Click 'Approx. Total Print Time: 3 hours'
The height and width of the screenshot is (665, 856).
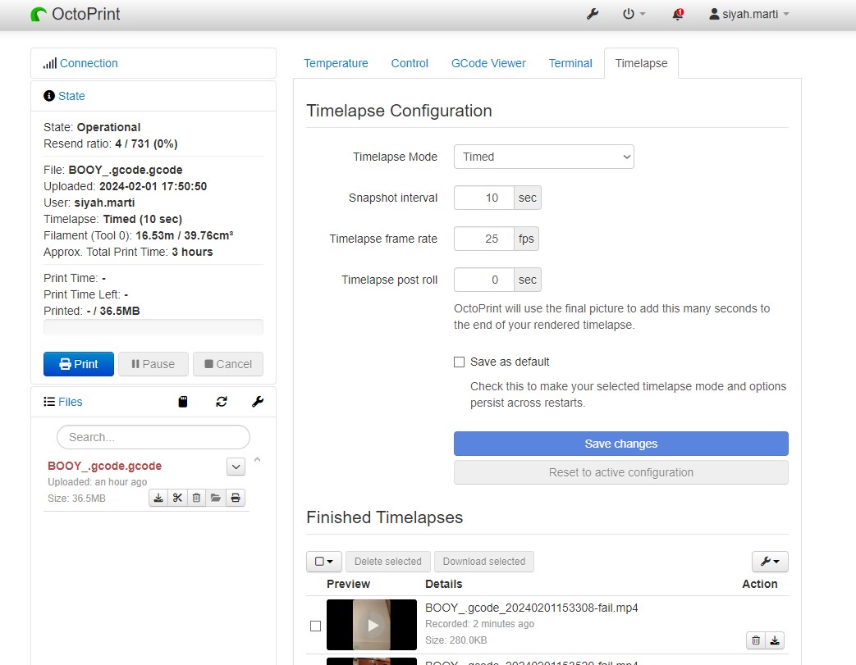click(x=128, y=252)
